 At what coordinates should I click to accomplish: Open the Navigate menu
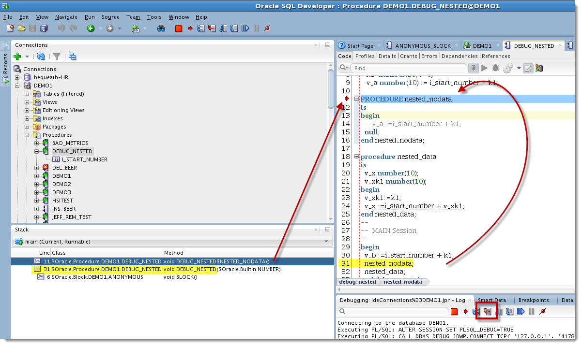point(66,17)
